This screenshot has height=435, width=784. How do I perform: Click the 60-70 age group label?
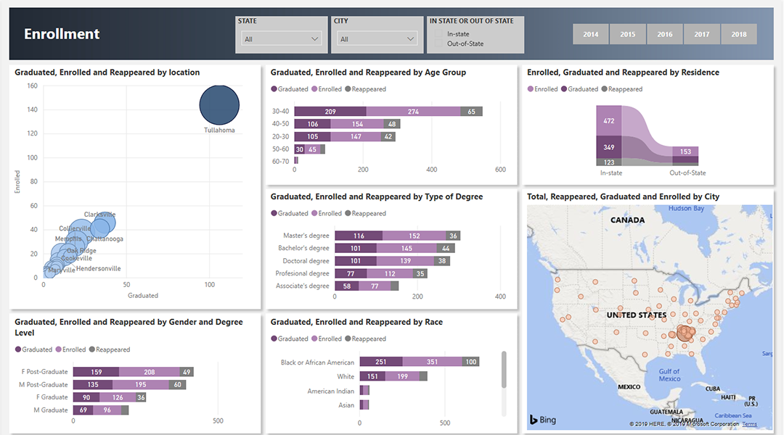coord(280,162)
